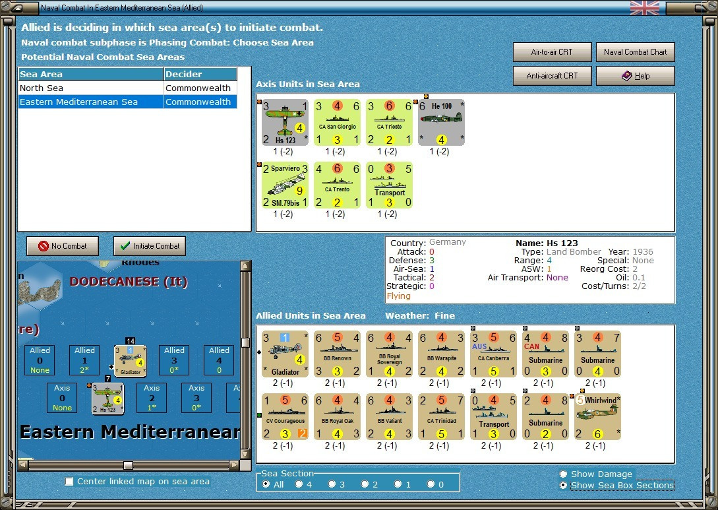Click the Axis 3 sea box on map
The width and height of the screenshot is (718, 510).
click(196, 398)
